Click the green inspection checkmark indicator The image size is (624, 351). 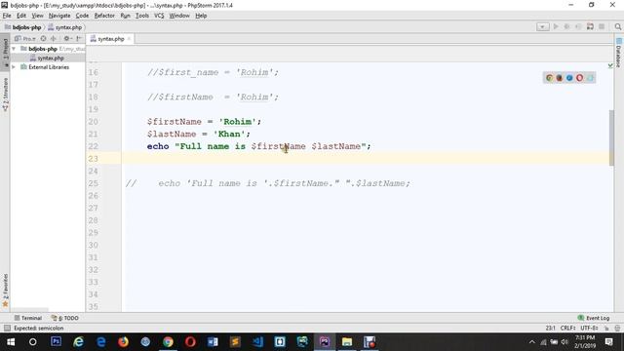(x=610, y=65)
